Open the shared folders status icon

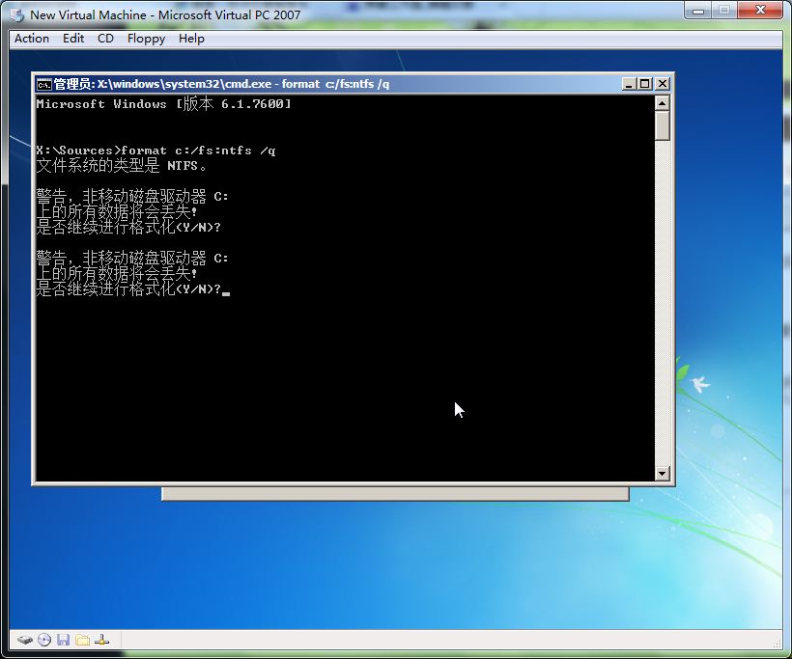[x=85, y=639]
